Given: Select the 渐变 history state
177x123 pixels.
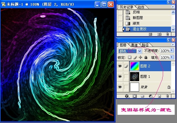Looking at the screenshot, I should 147,23.
